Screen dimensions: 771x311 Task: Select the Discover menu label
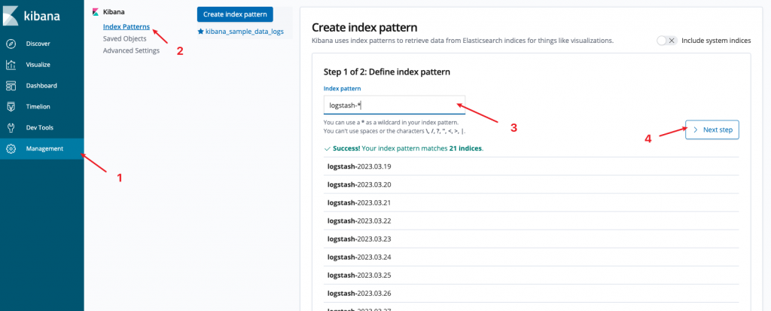[x=38, y=44]
